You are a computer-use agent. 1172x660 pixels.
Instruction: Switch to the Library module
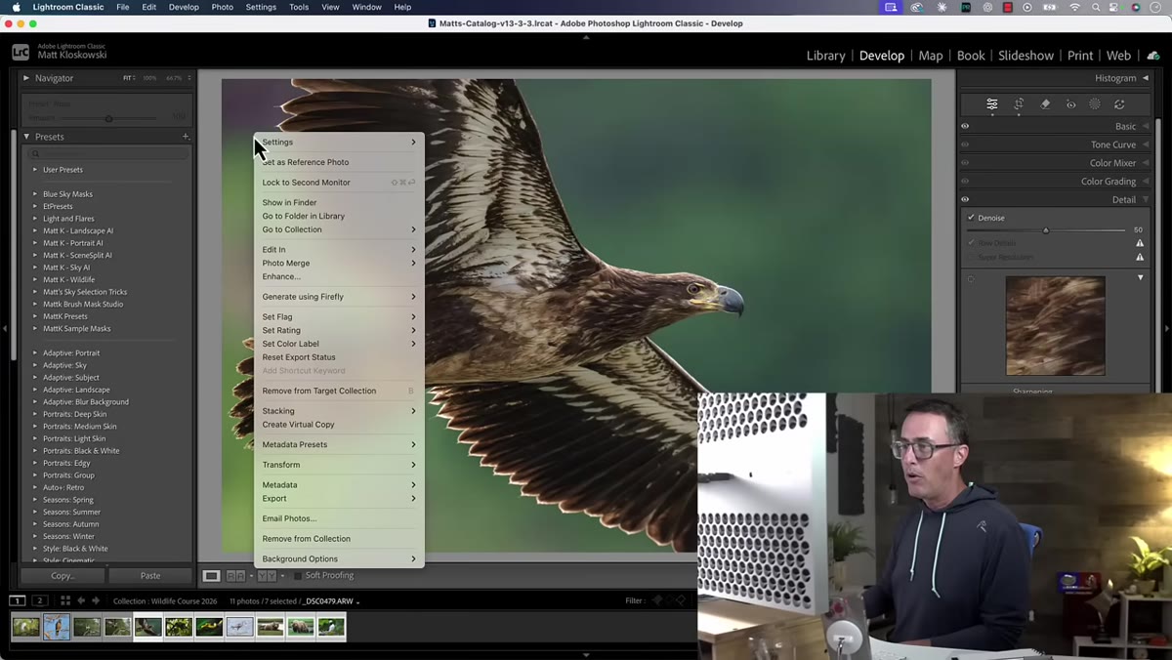[x=825, y=56]
